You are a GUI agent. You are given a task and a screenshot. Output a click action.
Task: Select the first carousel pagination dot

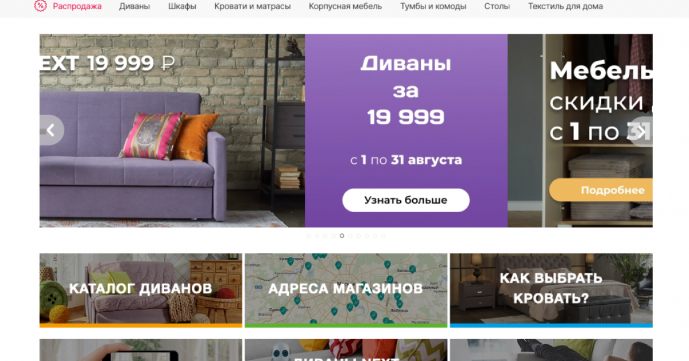(x=308, y=236)
